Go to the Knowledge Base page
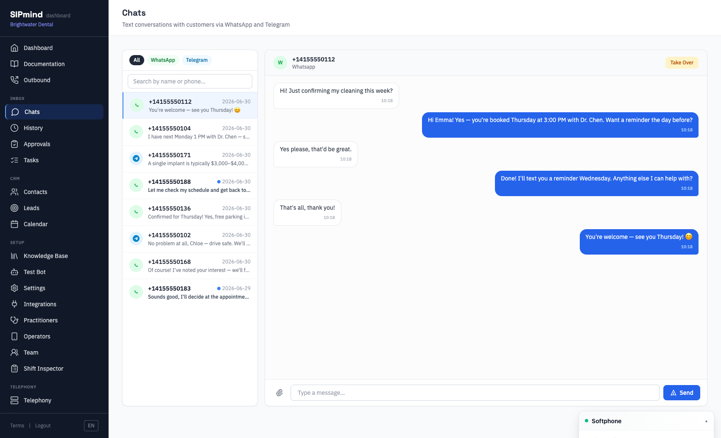Screen dimensions: 721x438 point(54,256)
